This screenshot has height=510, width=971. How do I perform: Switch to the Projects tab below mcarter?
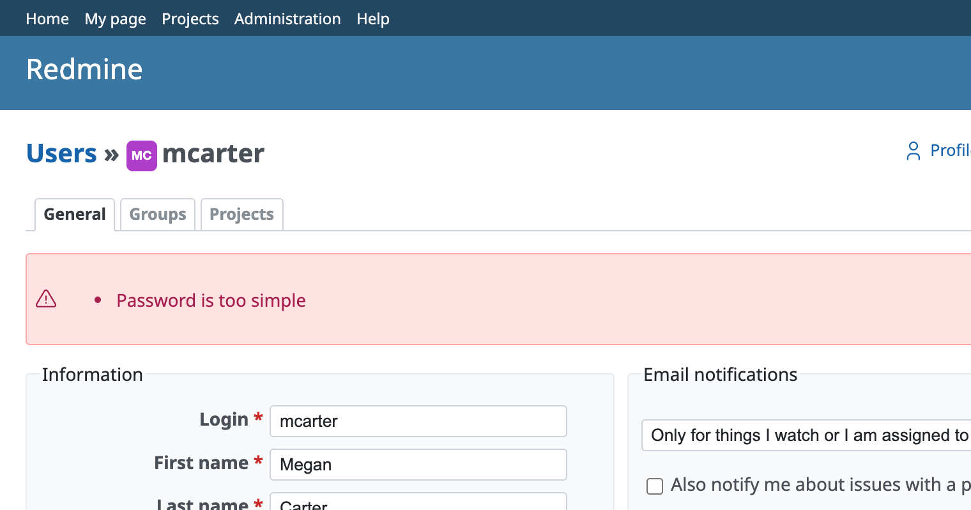coord(242,214)
